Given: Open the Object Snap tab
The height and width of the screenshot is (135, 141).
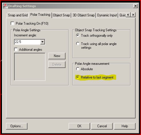Looking at the screenshot, I should [61, 15].
